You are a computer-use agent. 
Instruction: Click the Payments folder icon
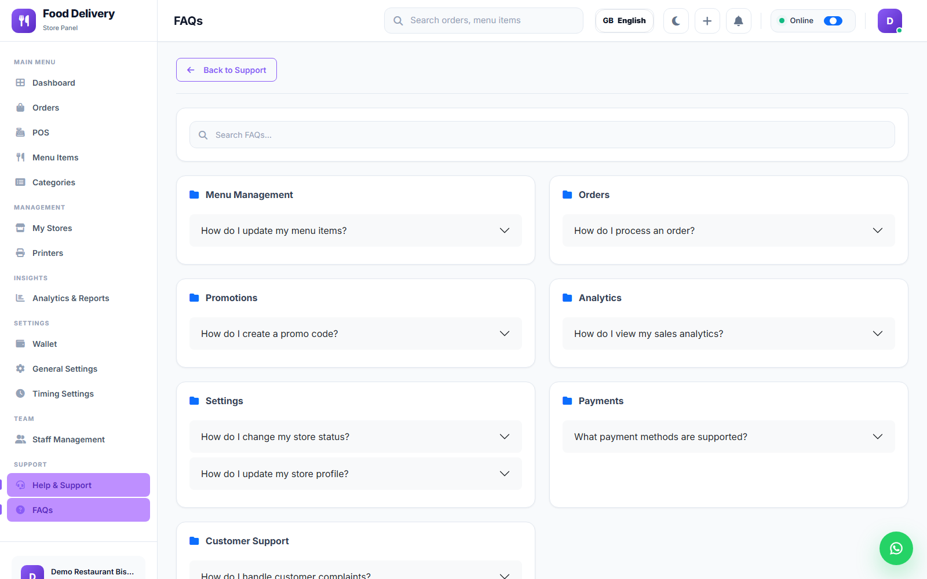point(567,401)
